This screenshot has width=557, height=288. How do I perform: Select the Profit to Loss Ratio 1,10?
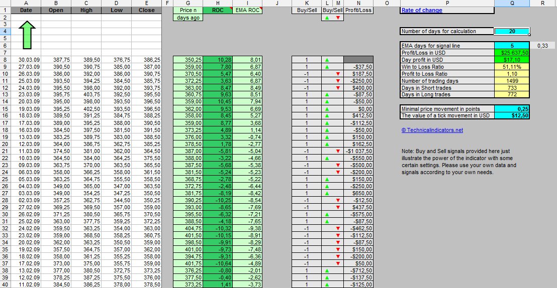(512, 74)
